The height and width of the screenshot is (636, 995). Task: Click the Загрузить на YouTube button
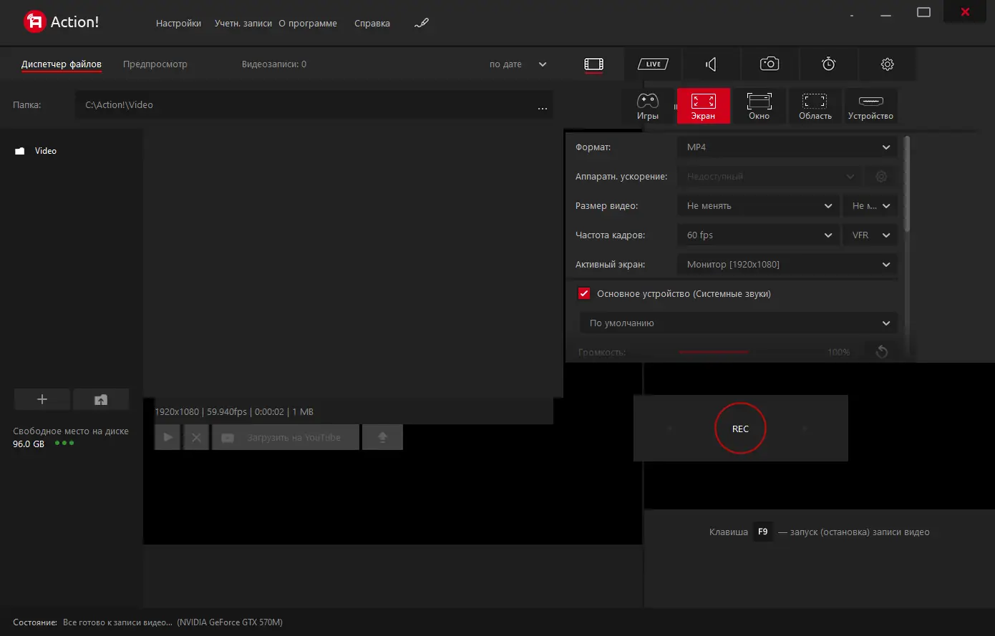[x=286, y=437]
